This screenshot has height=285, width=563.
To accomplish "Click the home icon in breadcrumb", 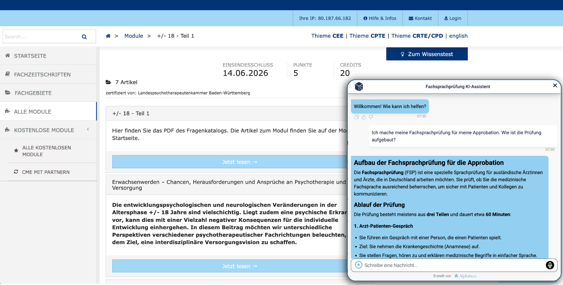I will (x=108, y=36).
